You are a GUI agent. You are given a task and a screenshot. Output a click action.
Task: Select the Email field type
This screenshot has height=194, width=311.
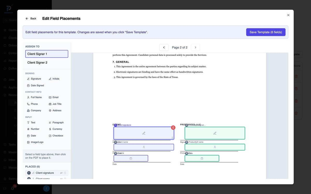[54, 97]
